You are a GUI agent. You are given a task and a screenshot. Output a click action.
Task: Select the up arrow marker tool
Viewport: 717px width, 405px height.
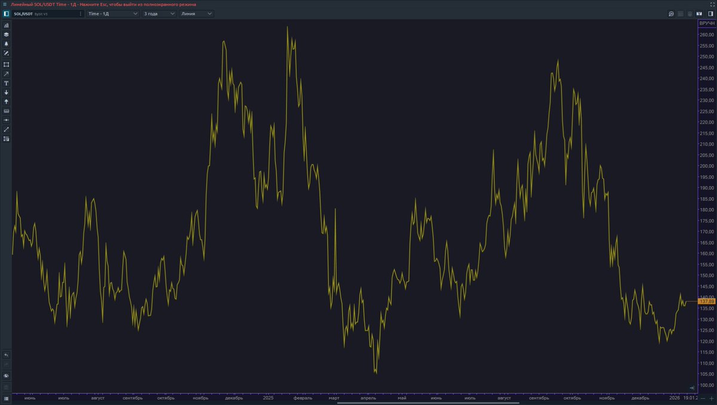coord(7,101)
